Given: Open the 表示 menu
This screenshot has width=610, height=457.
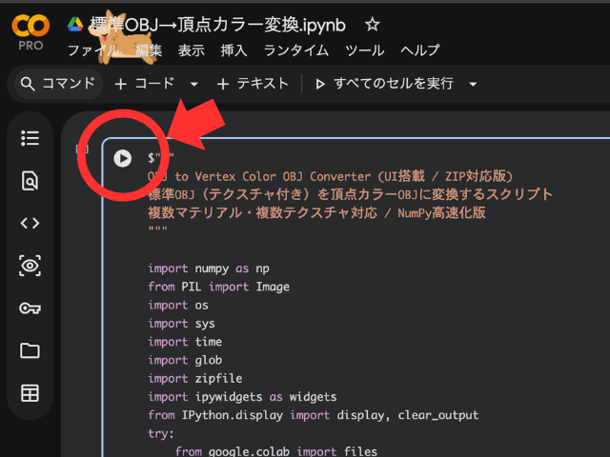Looking at the screenshot, I should coord(191,50).
